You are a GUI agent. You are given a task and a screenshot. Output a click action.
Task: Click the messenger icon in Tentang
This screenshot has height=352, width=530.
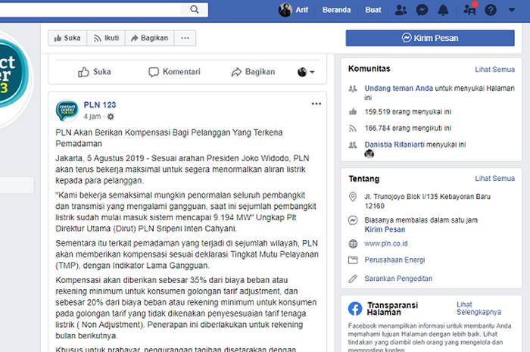(x=353, y=220)
